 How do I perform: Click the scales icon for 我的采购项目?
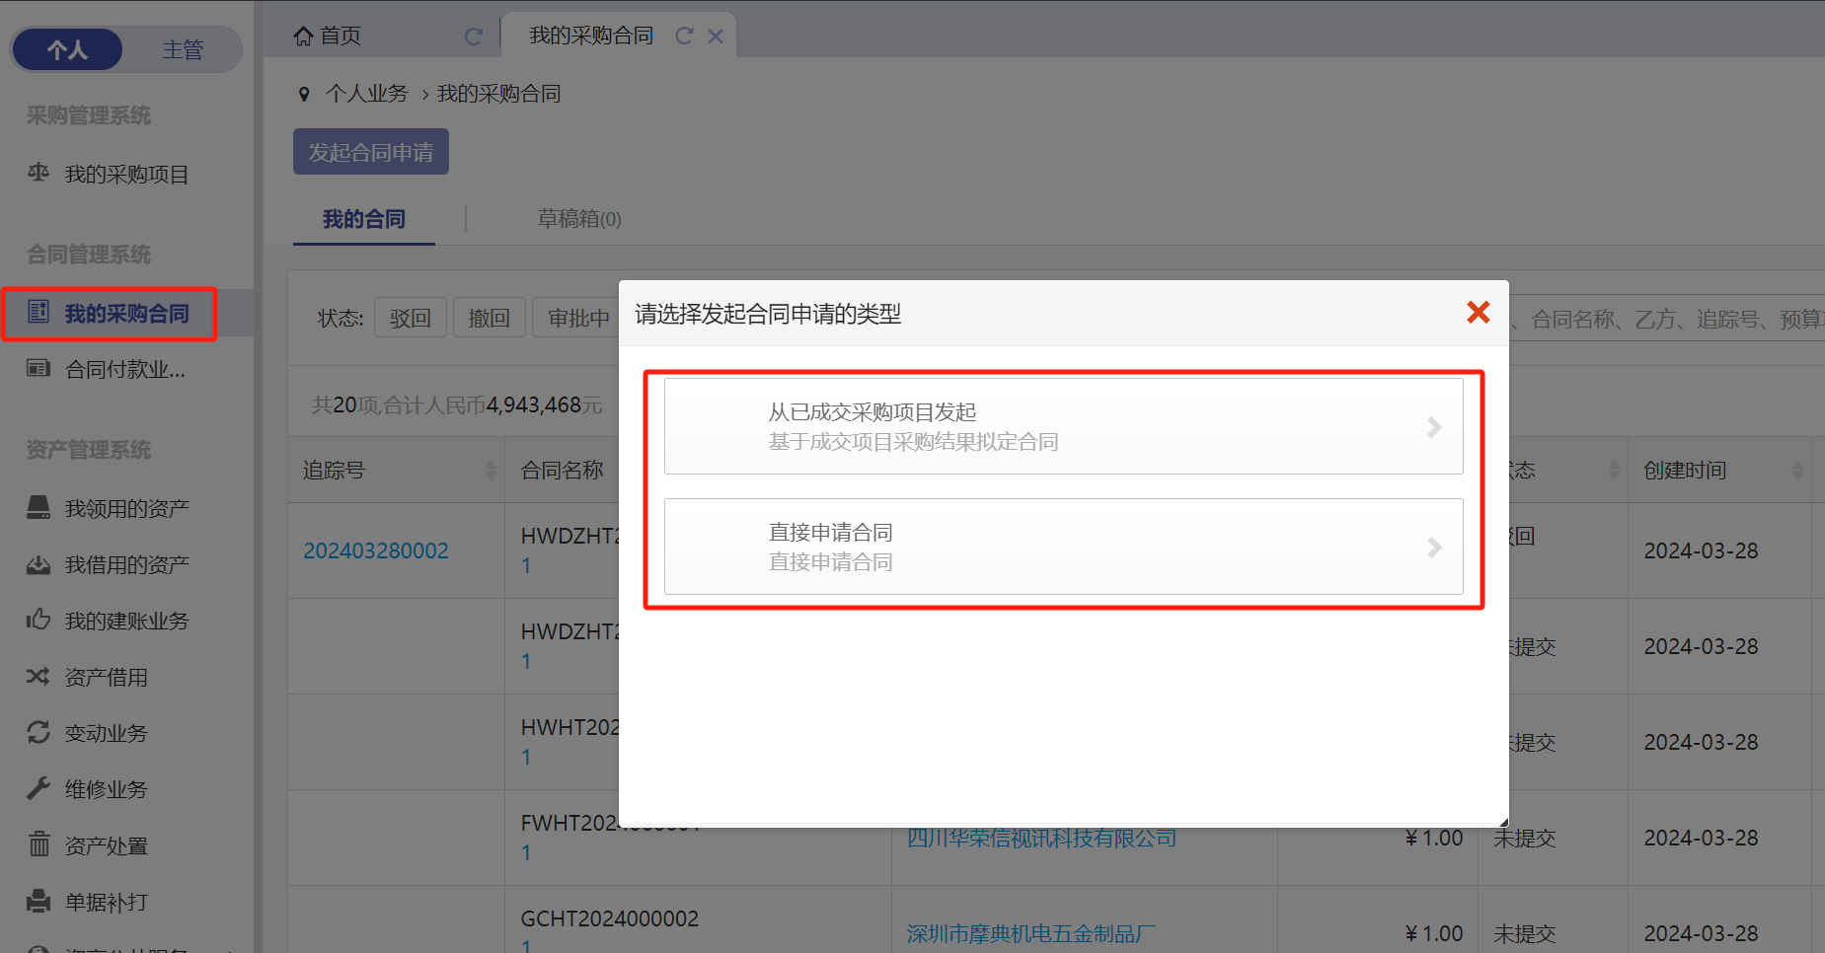tap(38, 174)
